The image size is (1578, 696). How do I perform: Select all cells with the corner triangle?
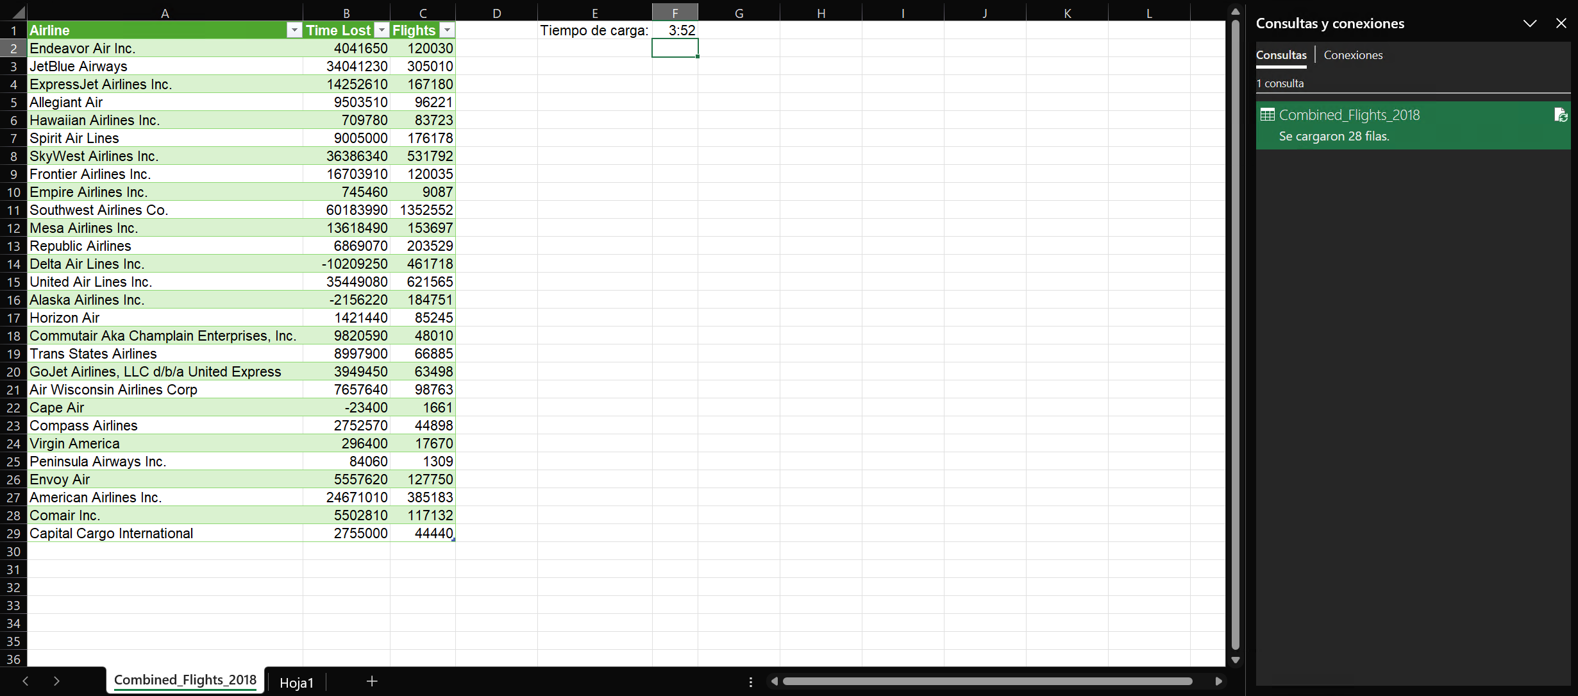18,12
